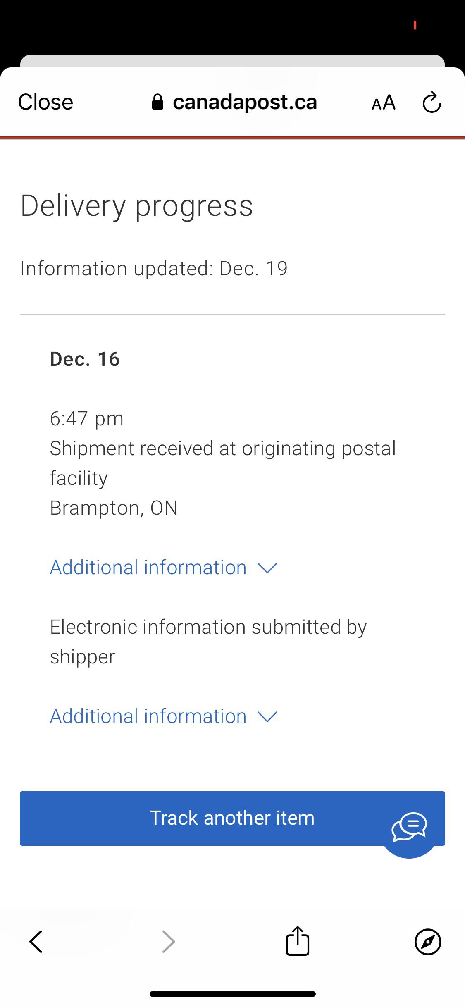Collapse the first Additional information chevron
This screenshot has width=465, height=1007.
267,567
